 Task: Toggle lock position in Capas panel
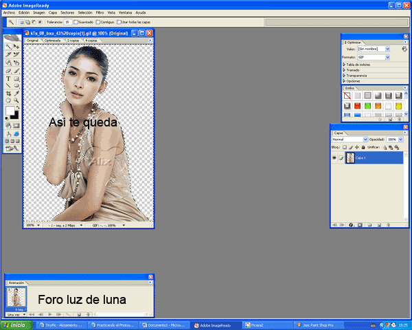pyautogui.click(x=357, y=147)
